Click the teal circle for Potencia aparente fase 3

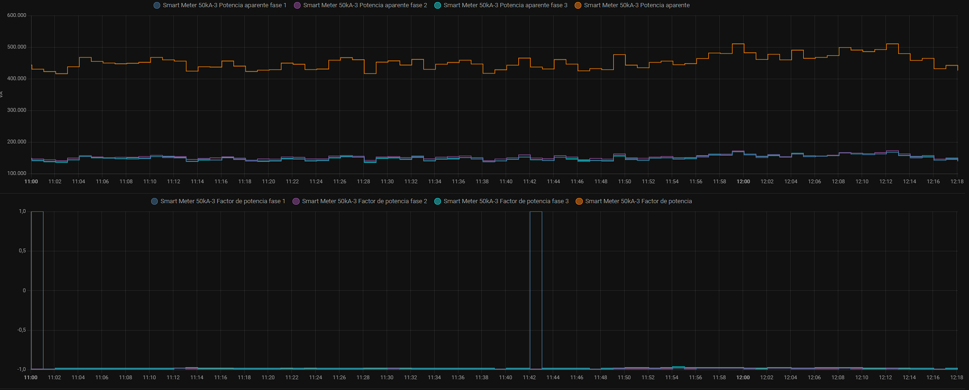coord(438,5)
